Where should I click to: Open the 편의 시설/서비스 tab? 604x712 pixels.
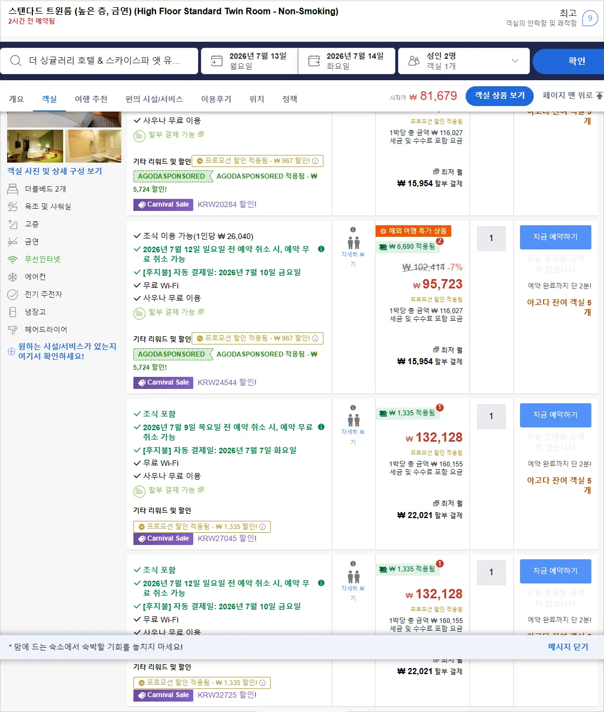click(154, 99)
